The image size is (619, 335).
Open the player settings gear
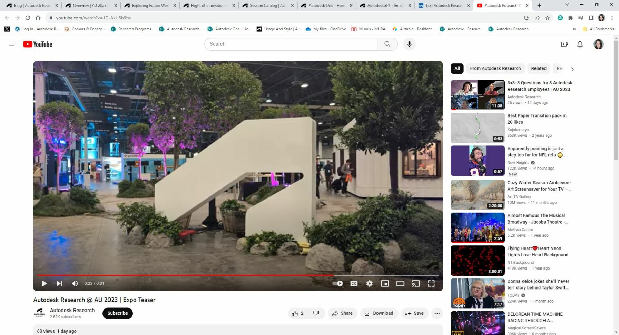[x=369, y=283]
